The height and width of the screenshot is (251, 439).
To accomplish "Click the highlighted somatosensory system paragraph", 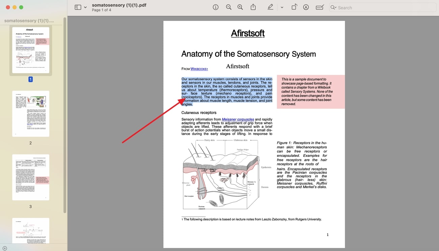I will (227, 92).
